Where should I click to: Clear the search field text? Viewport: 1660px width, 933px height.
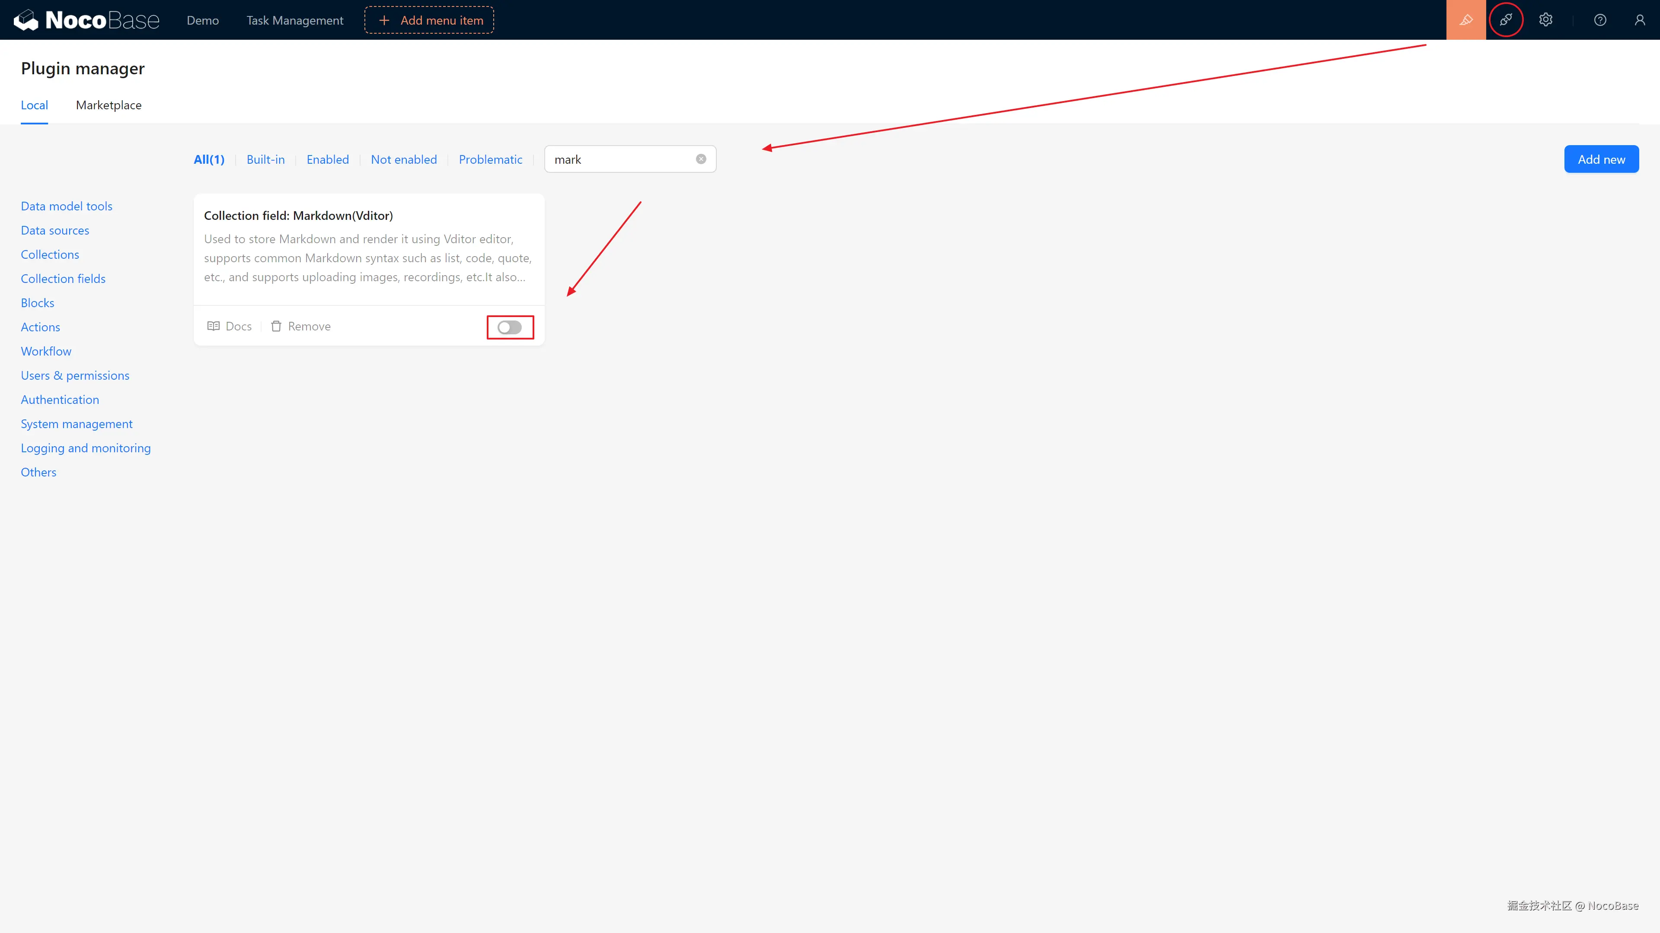click(700, 159)
